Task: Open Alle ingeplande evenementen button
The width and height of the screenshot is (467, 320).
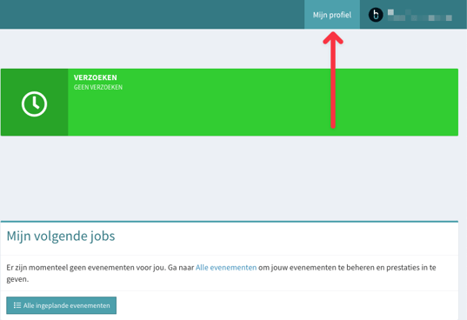Action: pyautogui.click(x=62, y=305)
